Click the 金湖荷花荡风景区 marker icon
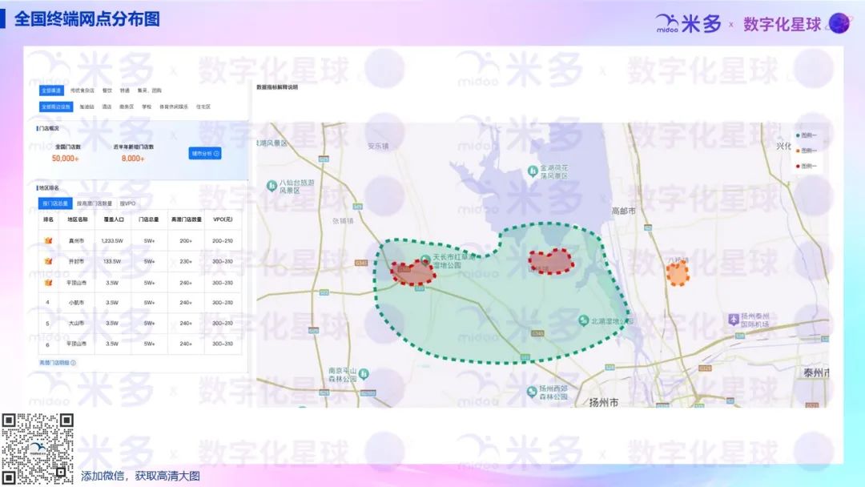Screen dimensions: 865x487 (533, 170)
